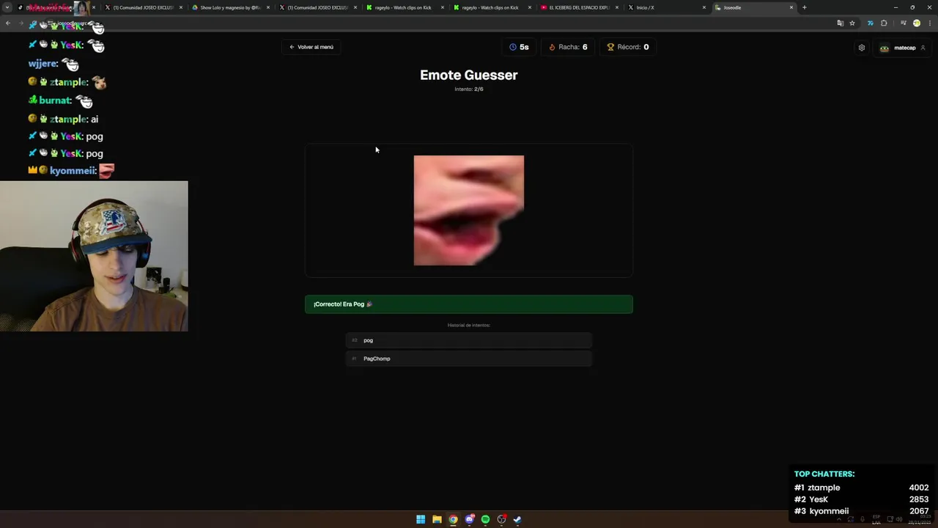This screenshot has height=528, width=938.
Task: Open File Explorer from the taskbar
Action: click(437, 519)
